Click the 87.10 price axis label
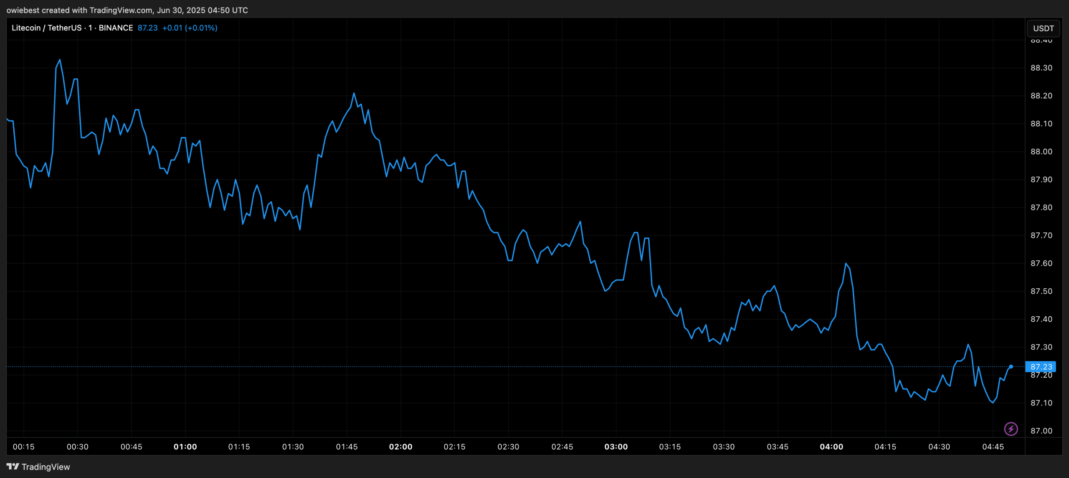The image size is (1069, 478). (1041, 403)
